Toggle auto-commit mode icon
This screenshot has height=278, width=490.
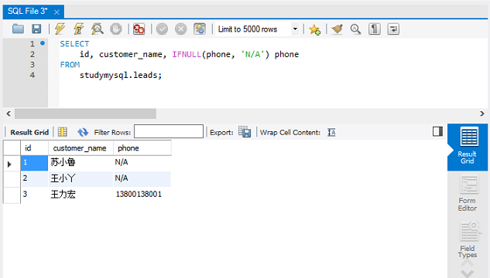pyautogui.click(x=200, y=29)
